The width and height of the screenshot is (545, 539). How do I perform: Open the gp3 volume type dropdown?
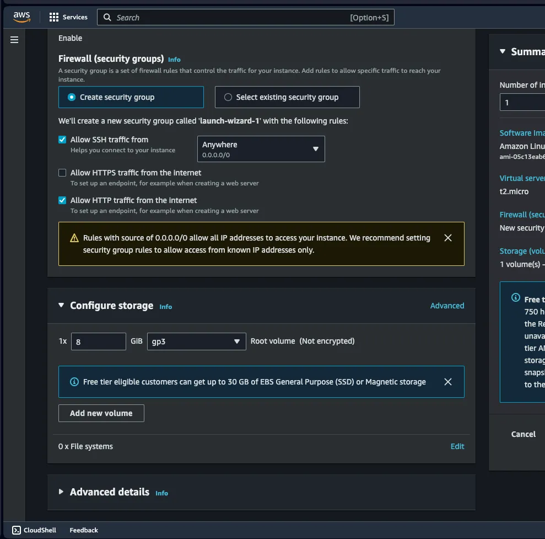[x=196, y=341]
